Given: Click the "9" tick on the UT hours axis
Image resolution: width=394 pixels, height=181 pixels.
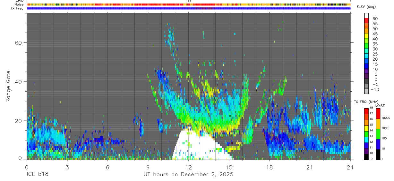Looking at the screenshot, I should click(x=148, y=167).
